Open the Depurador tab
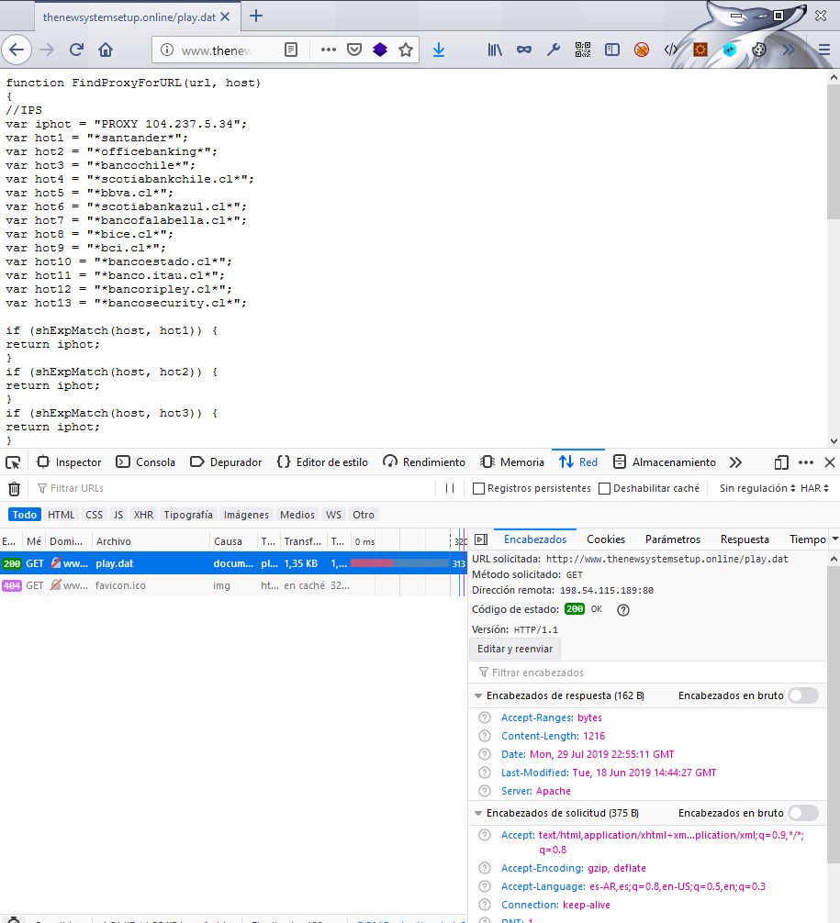This screenshot has width=840, height=923. 226,462
